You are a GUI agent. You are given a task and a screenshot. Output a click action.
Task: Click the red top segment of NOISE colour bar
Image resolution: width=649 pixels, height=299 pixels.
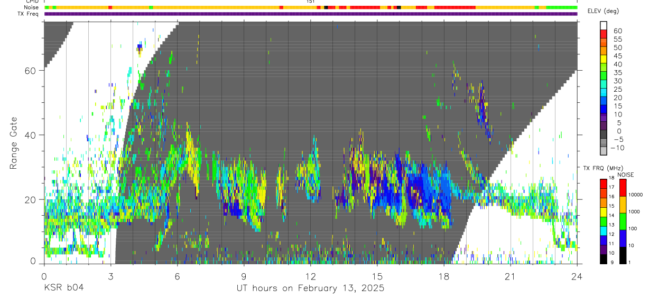click(622, 188)
